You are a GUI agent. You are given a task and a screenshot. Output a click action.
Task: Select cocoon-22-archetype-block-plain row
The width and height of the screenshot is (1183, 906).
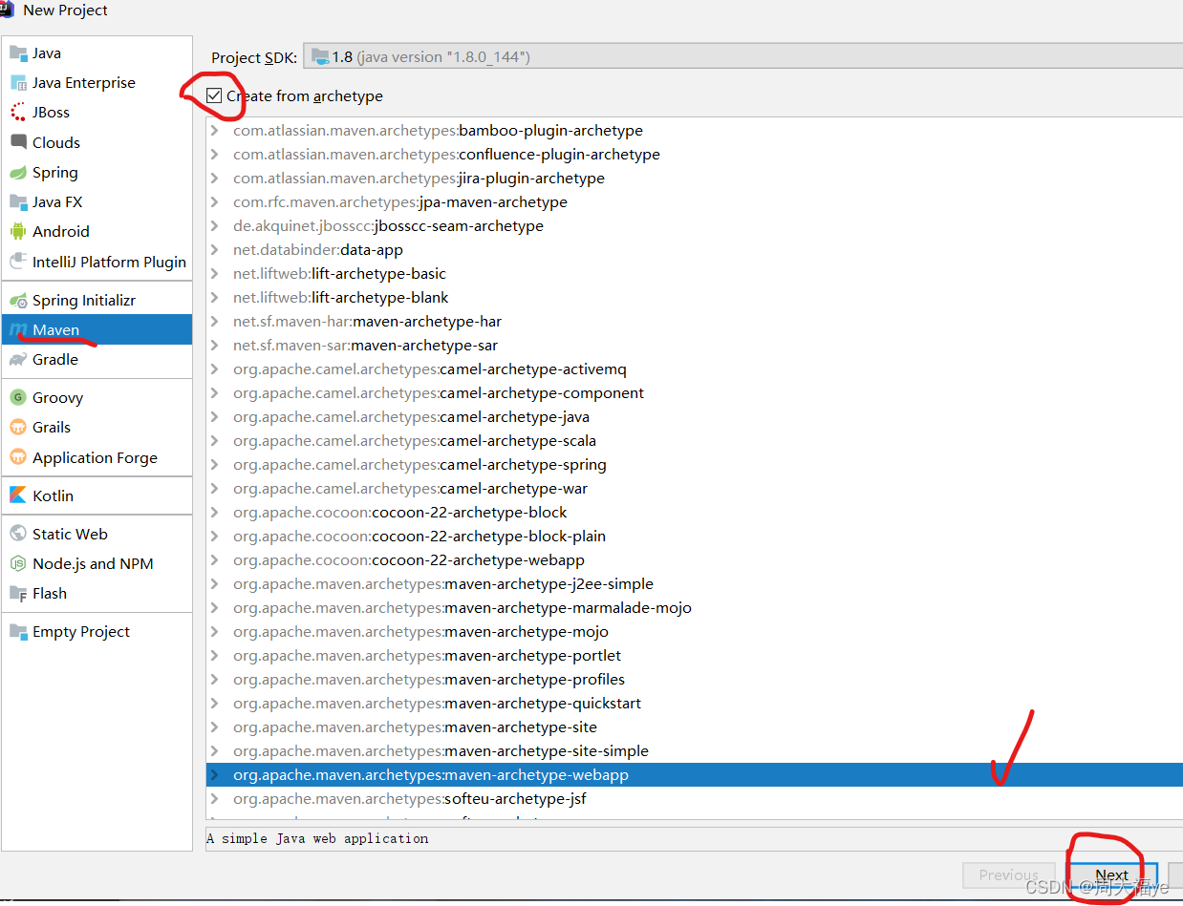(x=695, y=537)
